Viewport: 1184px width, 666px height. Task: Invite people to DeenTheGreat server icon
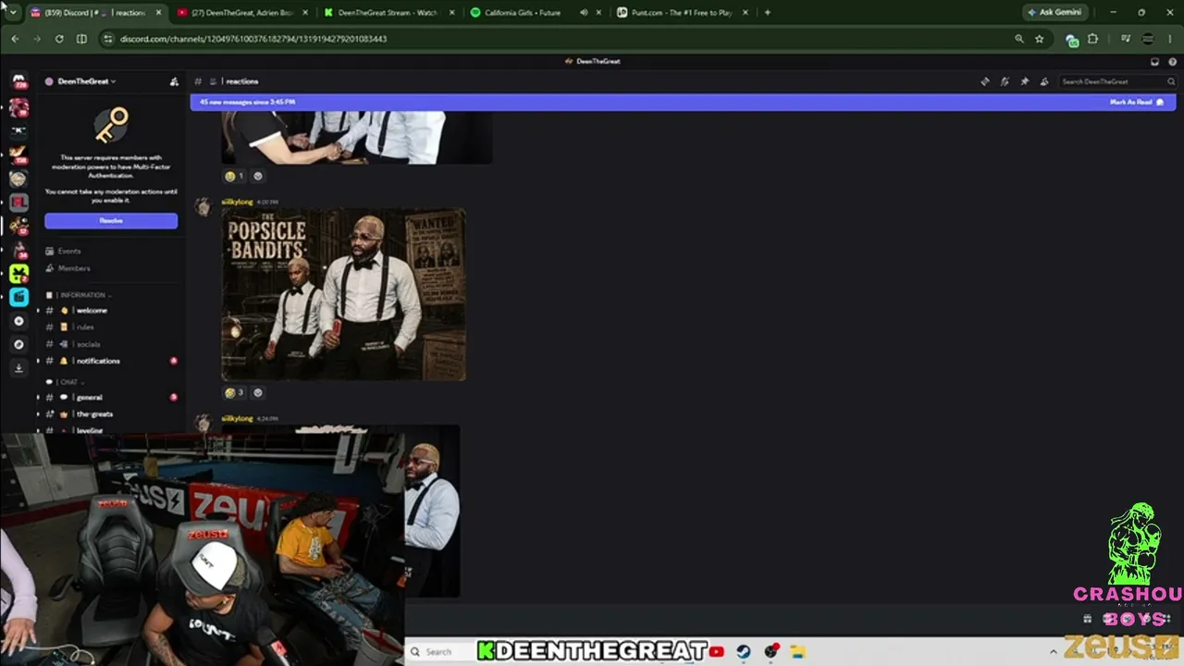174,81
